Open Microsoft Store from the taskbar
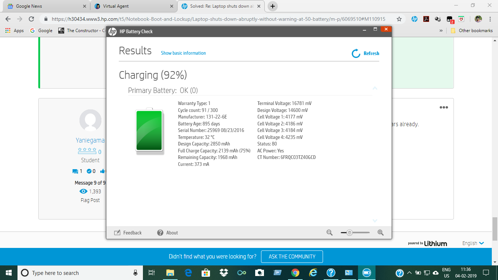 206,273
